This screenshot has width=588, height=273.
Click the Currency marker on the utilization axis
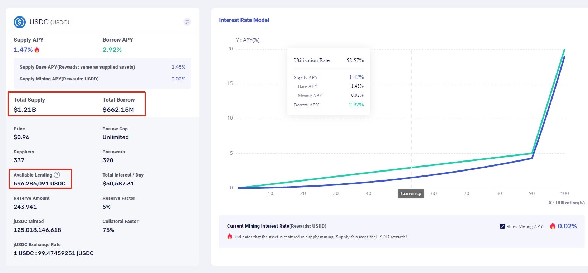click(x=411, y=194)
